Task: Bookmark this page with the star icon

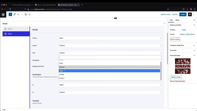Action: point(168,9)
